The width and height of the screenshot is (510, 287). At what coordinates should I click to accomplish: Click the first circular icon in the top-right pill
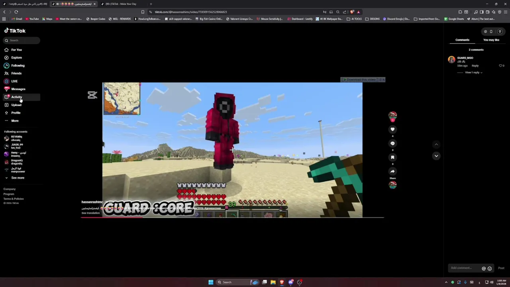point(485,31)
